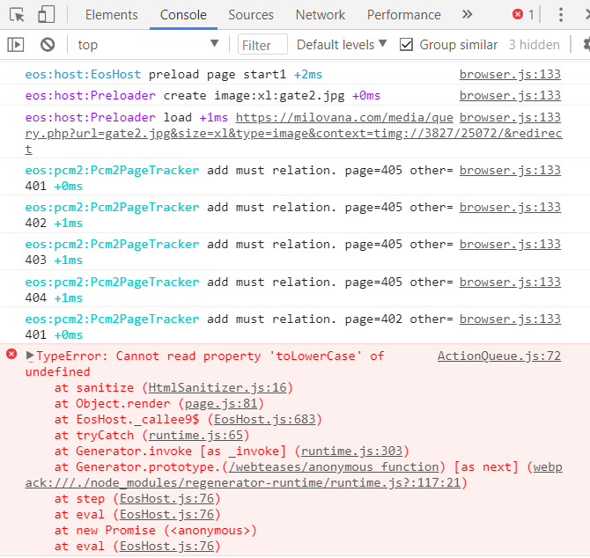
Task: Open the EosHost.js:683 stack link
Action: 264,419
